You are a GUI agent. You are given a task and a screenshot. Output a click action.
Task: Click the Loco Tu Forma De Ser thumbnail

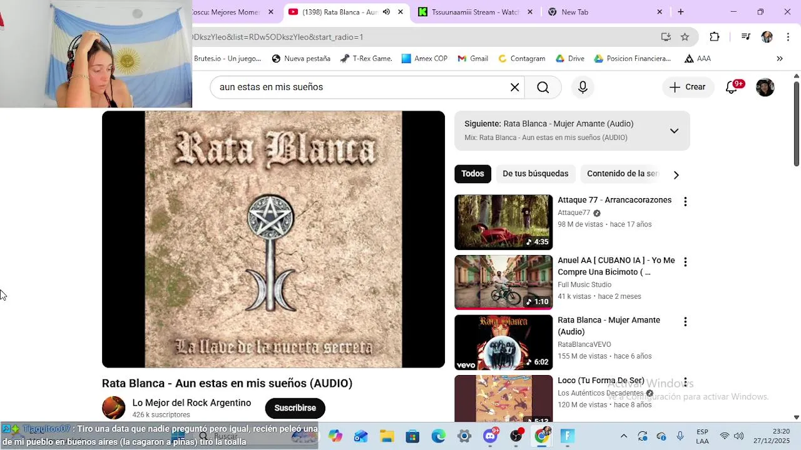(503, 399)
